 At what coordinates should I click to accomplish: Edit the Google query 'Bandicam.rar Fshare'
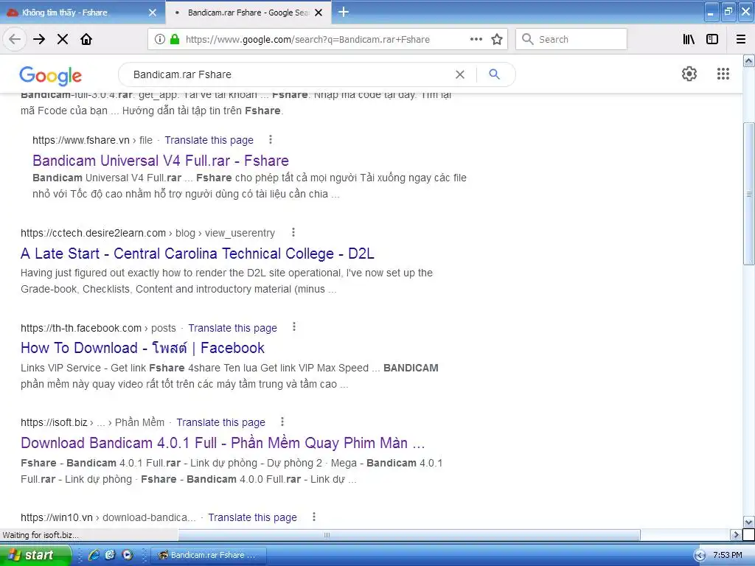pos(182,74)
